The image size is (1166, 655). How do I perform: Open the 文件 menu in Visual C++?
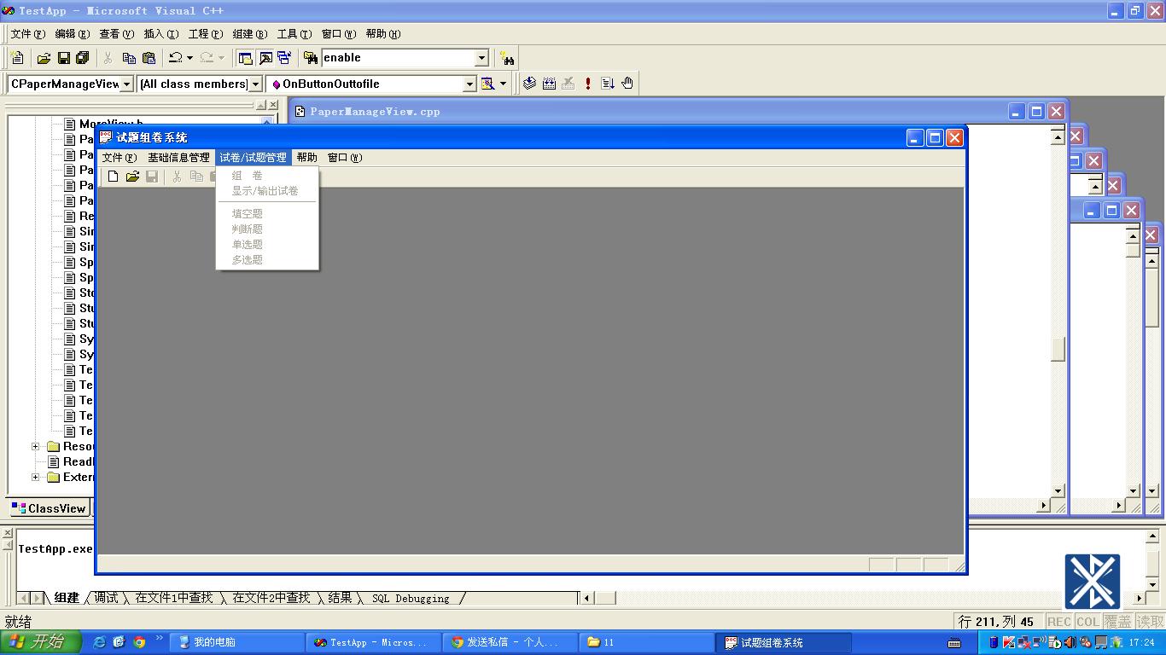(27, 34)
